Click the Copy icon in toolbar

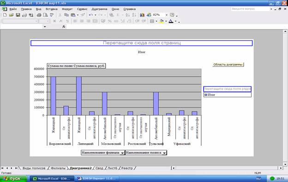coord(66,15)
